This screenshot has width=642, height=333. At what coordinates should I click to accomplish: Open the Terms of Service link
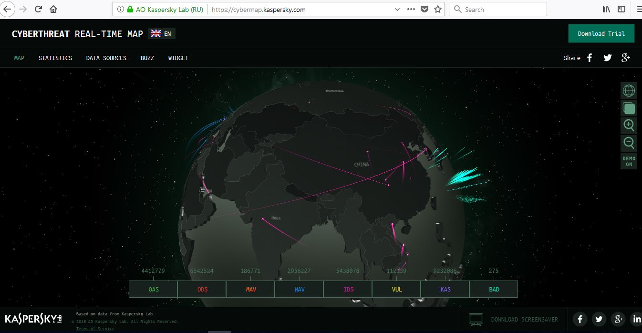coord(95,329)
